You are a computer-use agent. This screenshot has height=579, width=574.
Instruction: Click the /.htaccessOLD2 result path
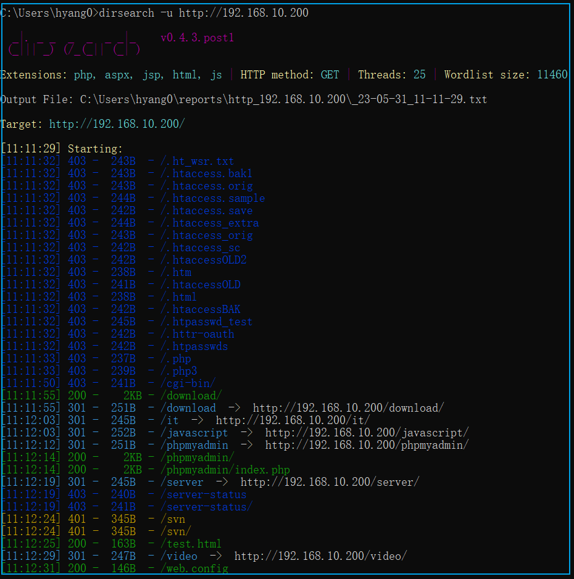(204, 260)
